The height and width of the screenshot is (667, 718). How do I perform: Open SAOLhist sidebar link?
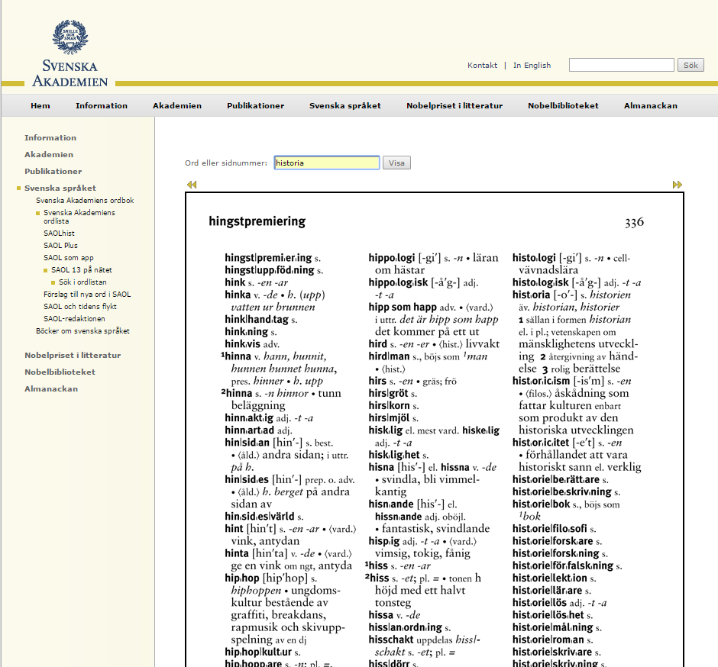(x=59, y=234)
